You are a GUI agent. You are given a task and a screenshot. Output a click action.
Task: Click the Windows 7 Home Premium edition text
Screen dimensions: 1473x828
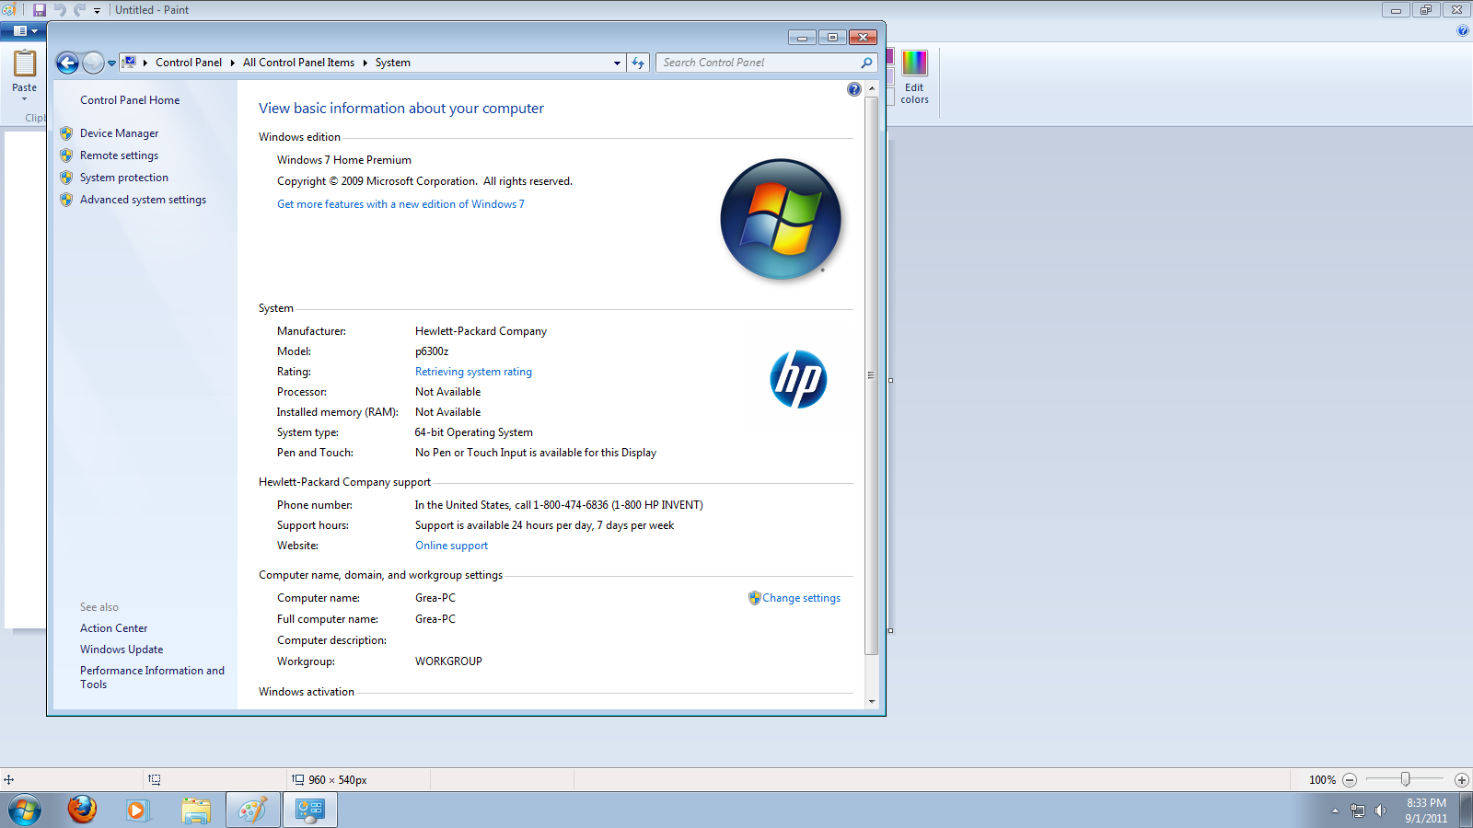click(x=344, y=160)
